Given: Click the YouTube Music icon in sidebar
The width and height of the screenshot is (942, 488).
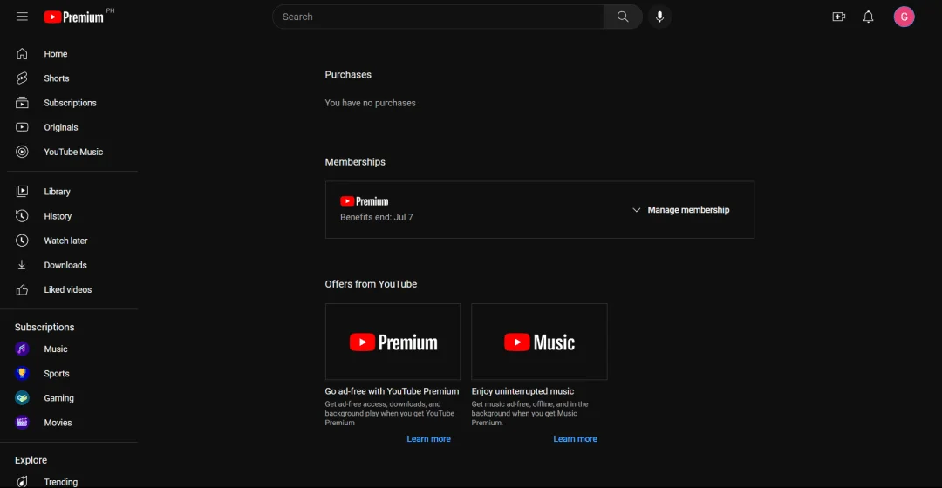Looking at the screenshot, I should pos(22,152).
